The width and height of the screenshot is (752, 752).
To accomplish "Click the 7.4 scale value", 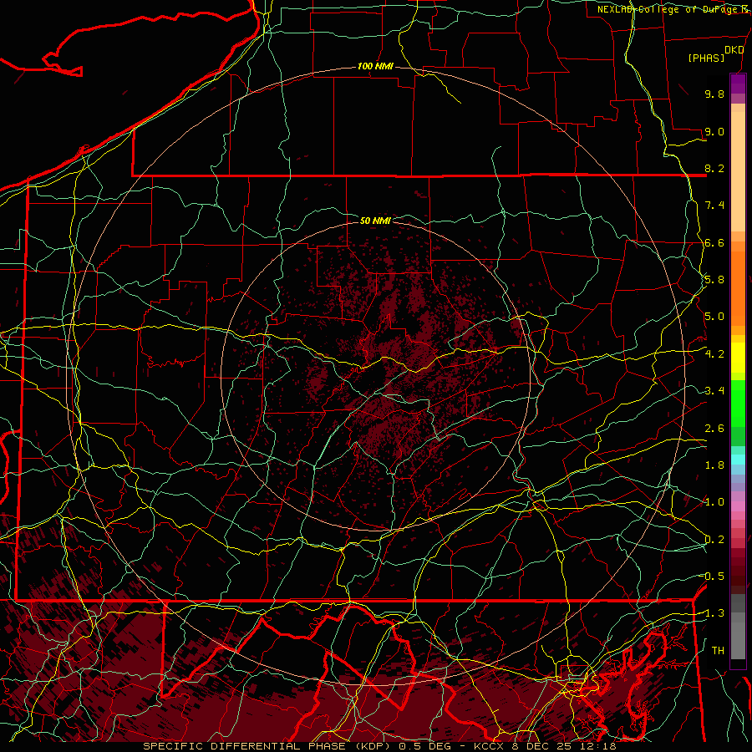I will coord(714,206).
